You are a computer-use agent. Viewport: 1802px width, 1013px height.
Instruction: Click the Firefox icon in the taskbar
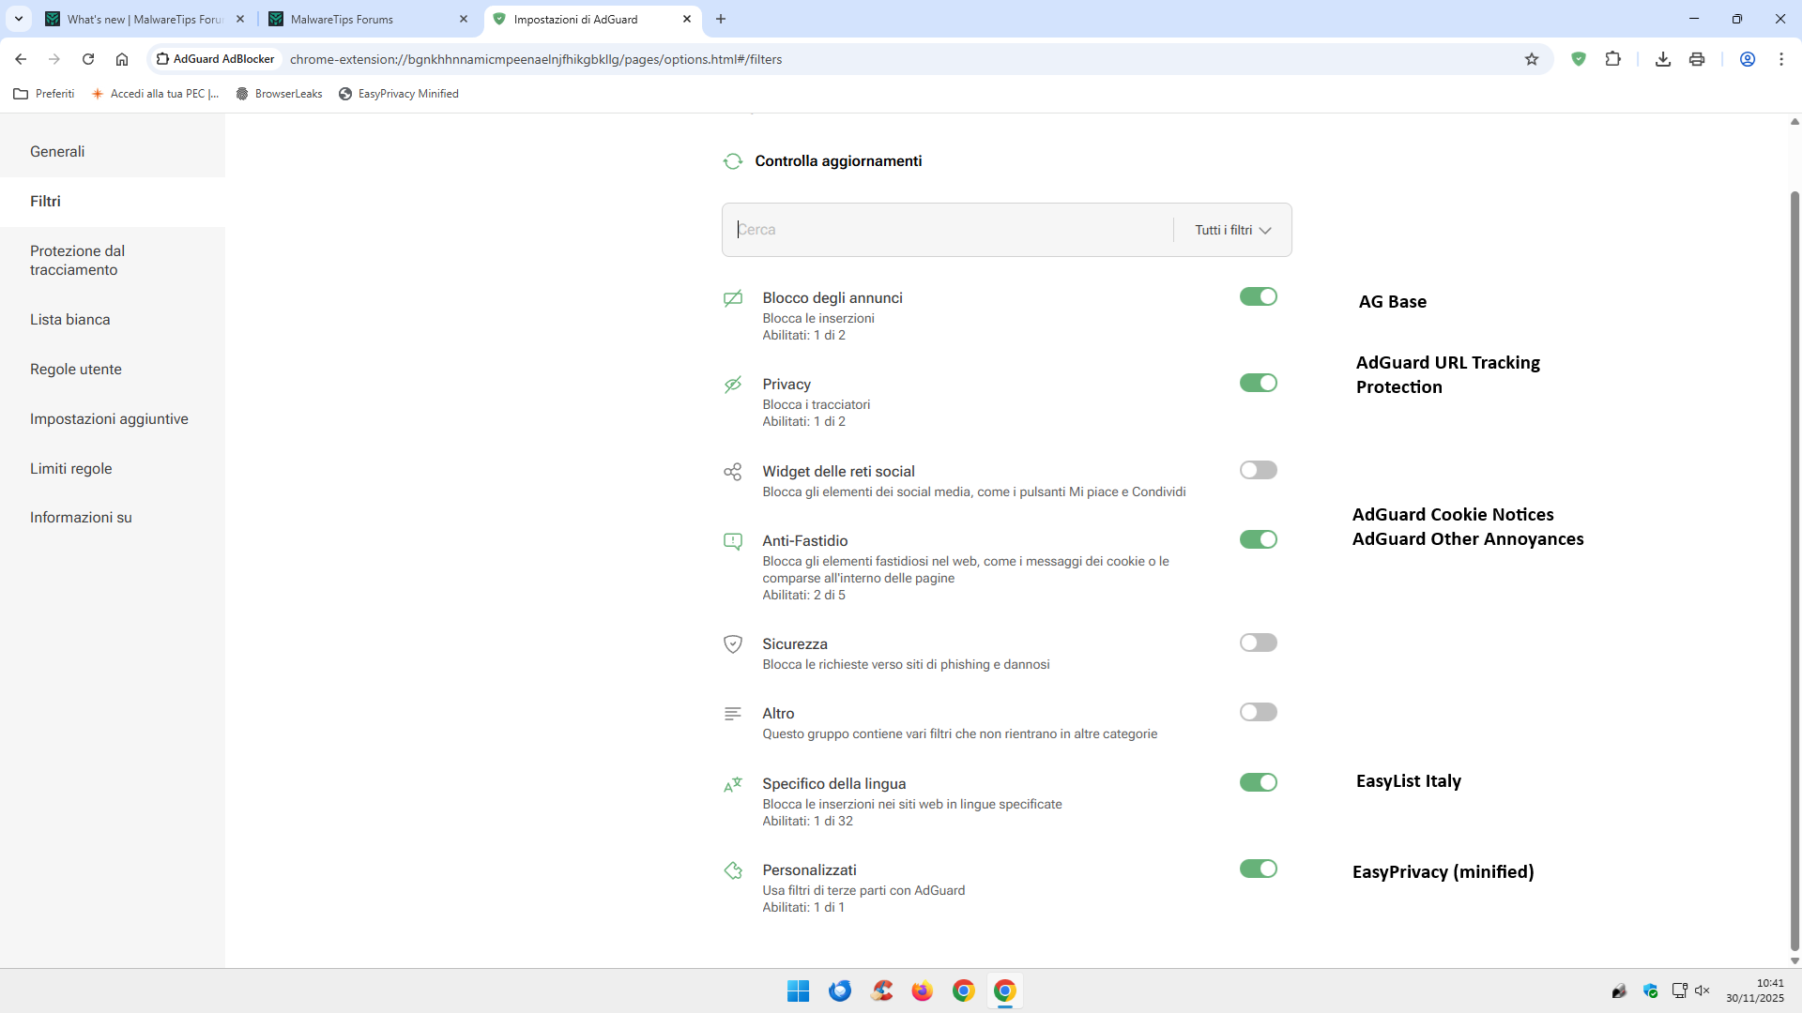pos(922,990)
